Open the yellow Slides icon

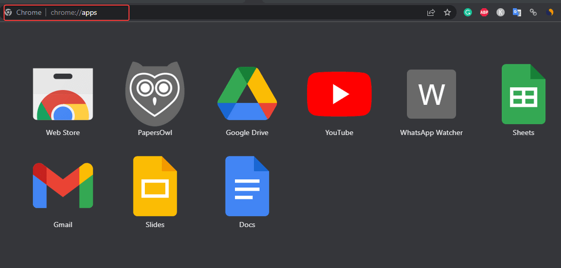155,186
